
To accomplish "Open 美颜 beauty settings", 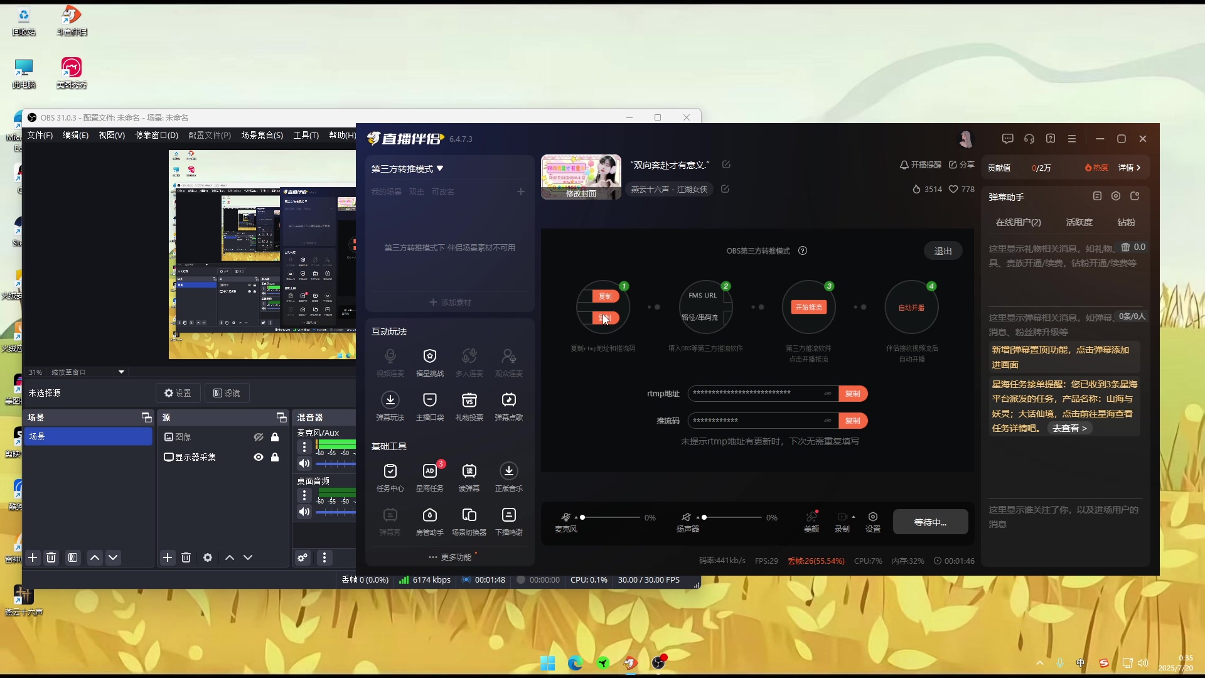I will tap(811, 521).
